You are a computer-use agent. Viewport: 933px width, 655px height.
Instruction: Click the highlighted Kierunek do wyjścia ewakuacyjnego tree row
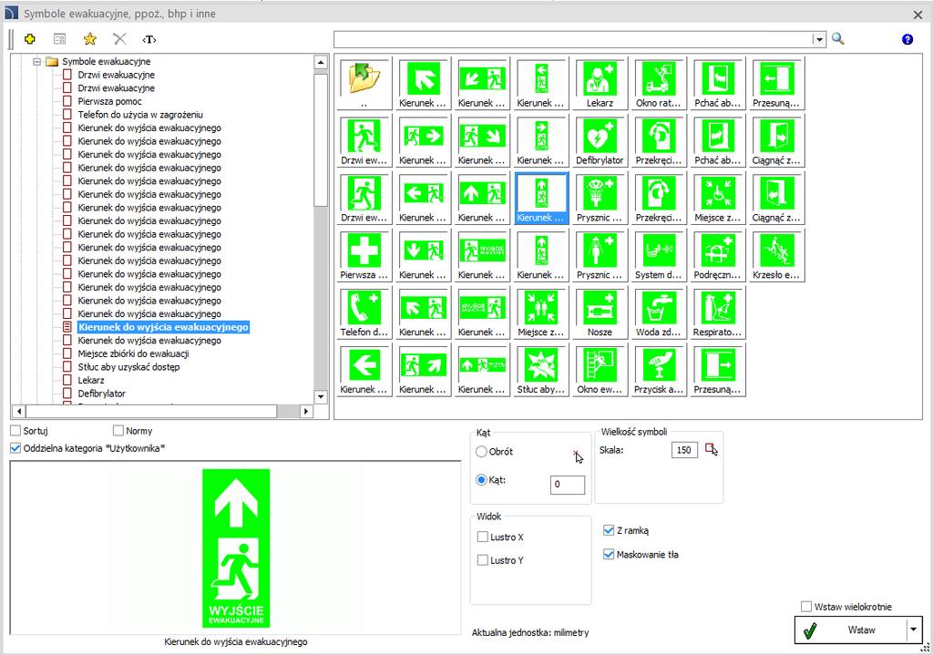tap(163, 327)
